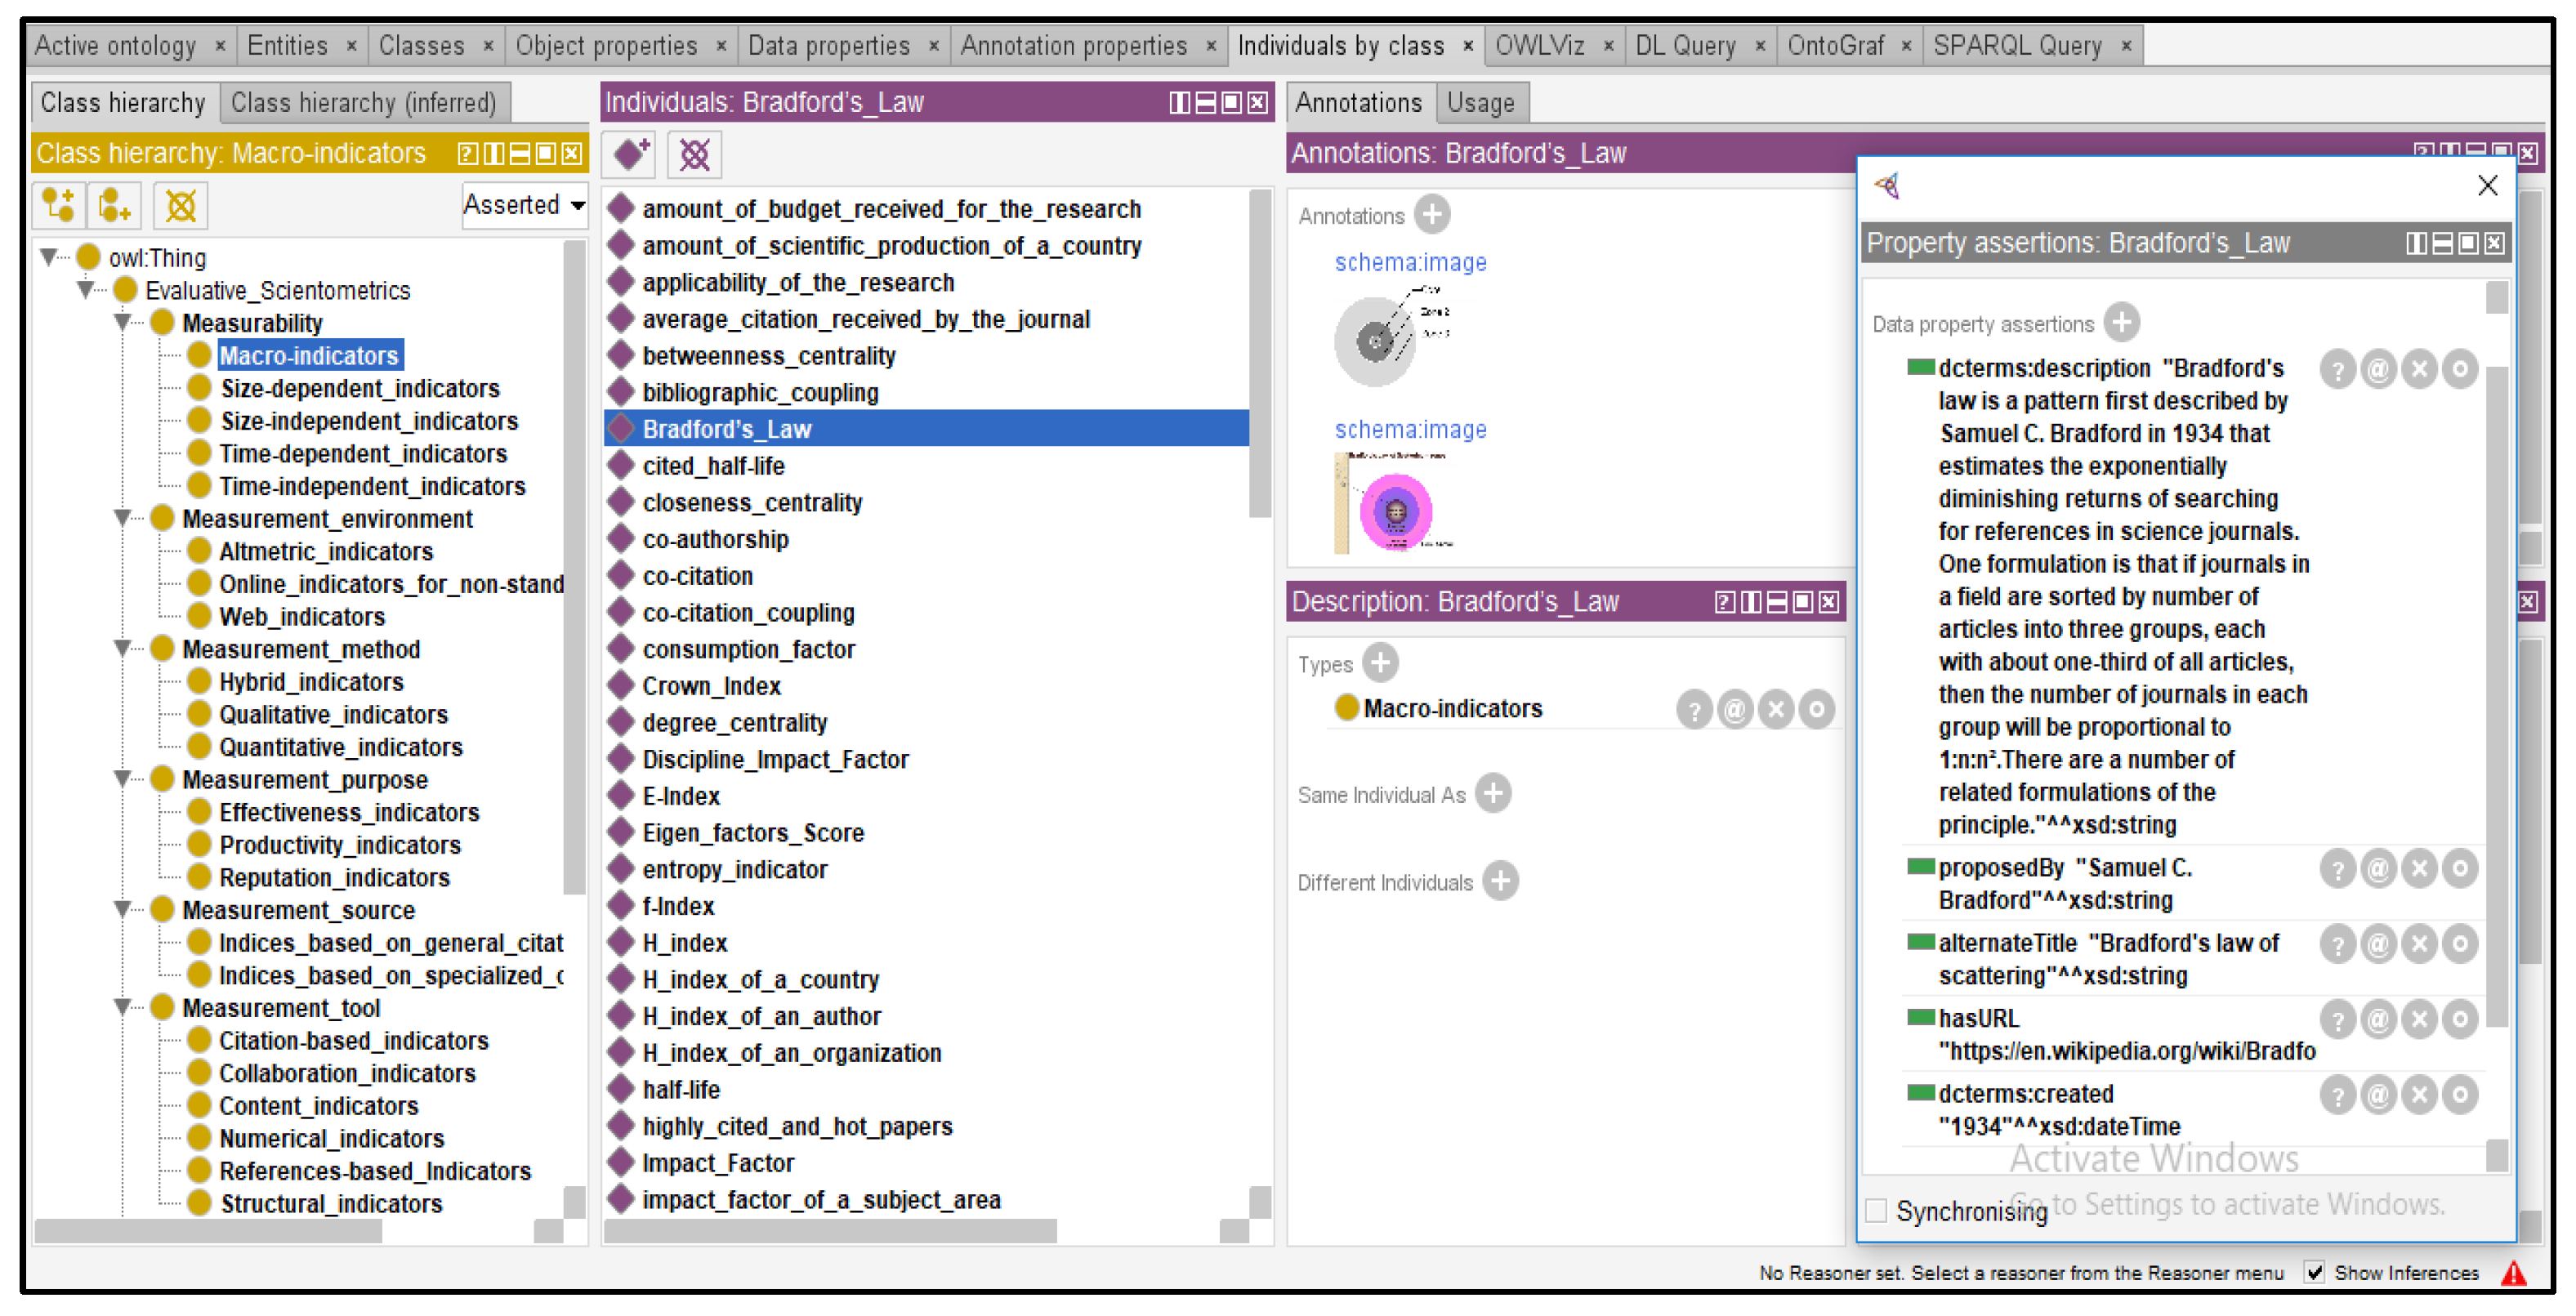Collapse the Measurability tree node
Screen dimensions: 2576x1316
122,323
